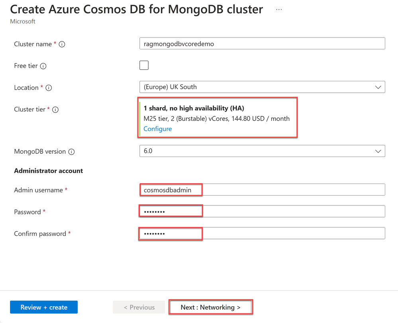Image resolution: width=398 pixels, height=323 pixels.
Task: Click the info icon beside Cluster tier
Action: tap(55, 110)
